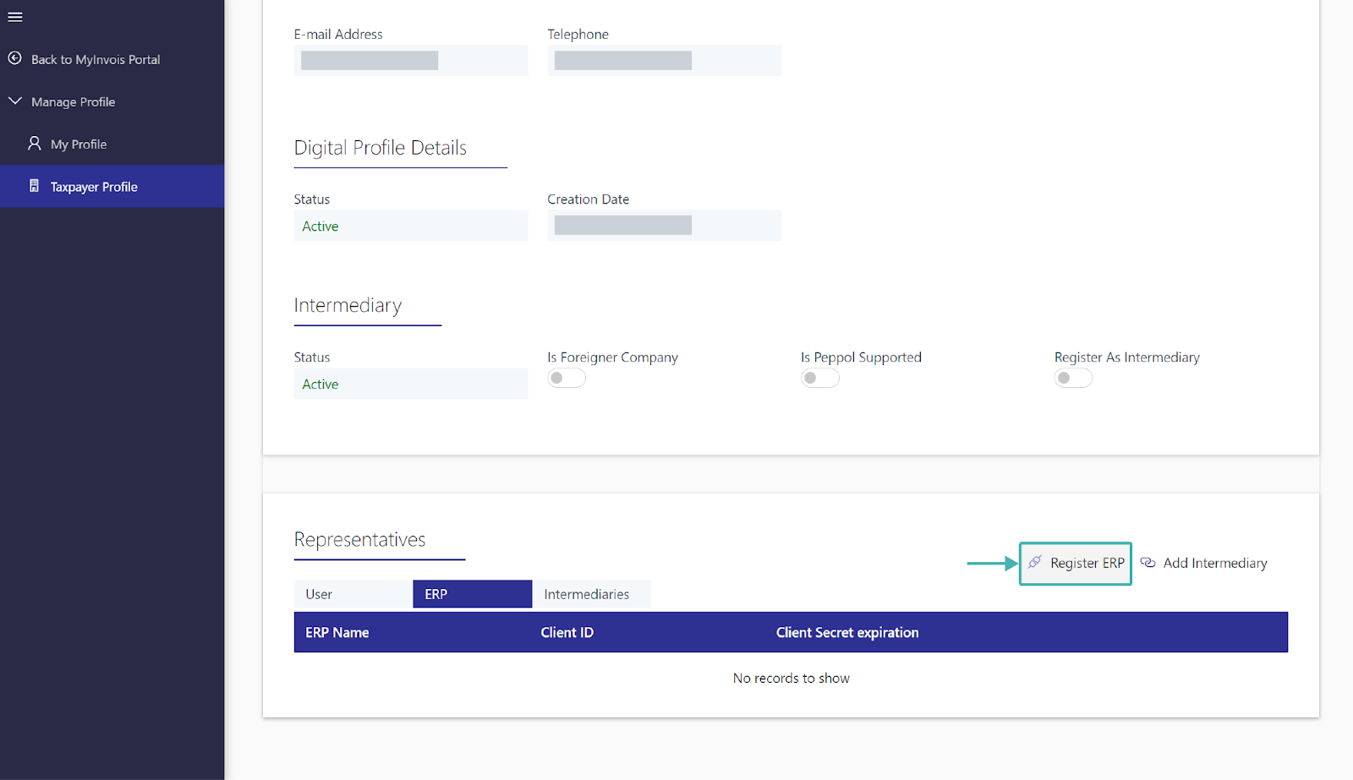This screenshot has height=780, width=1353.
Task: Click the E-mail Address field
Action: 411,60
